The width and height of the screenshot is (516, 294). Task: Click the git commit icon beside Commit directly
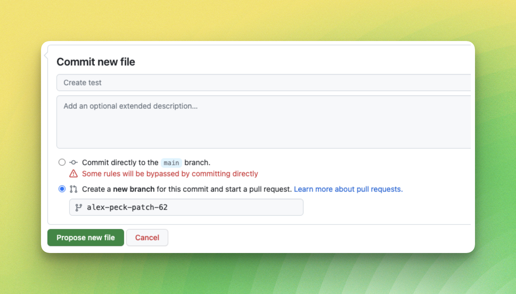coord(73,162)
